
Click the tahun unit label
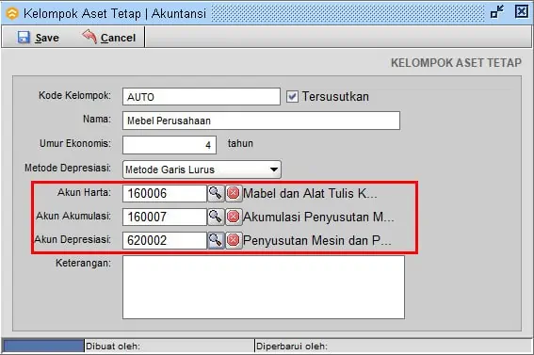coord(240,143)
